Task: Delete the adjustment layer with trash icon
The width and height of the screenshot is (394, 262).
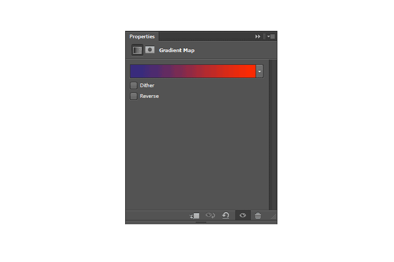Action: coord(258,216)
